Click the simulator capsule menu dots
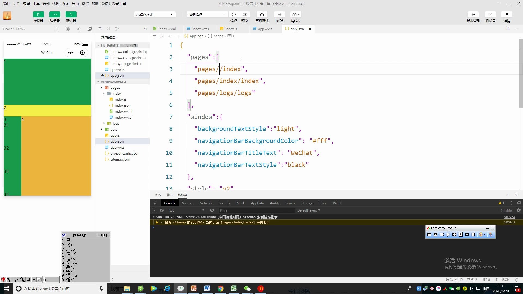This screenshot has width=523, height=294. [71, 53]
